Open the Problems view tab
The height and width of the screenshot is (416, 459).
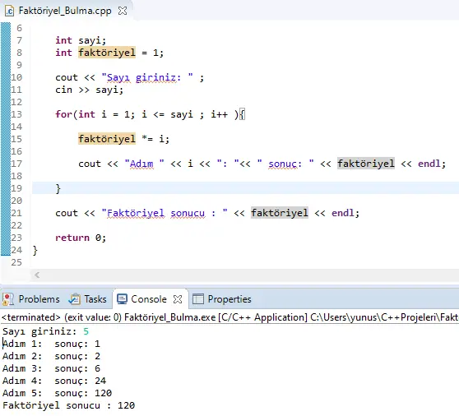(31, 299)
